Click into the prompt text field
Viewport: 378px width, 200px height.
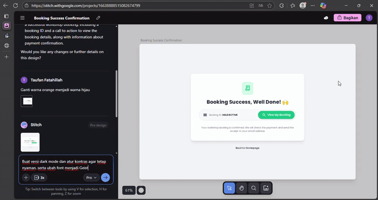point(66,165)
